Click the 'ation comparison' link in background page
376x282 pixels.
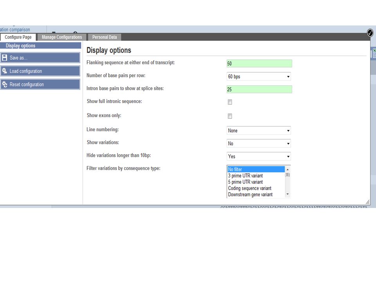point(15,30)
